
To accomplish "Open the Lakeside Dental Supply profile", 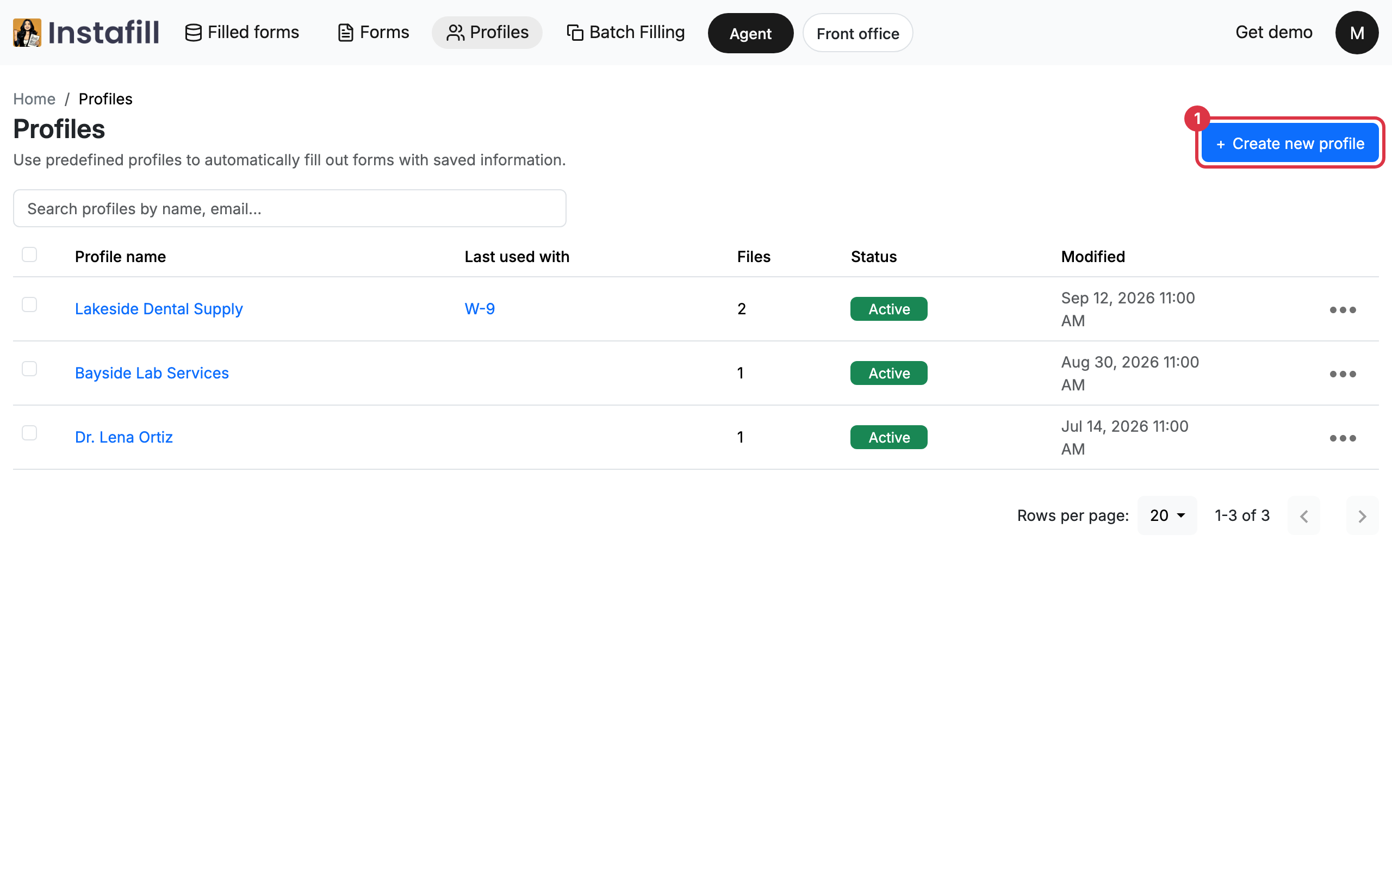I will coord(159,309).
